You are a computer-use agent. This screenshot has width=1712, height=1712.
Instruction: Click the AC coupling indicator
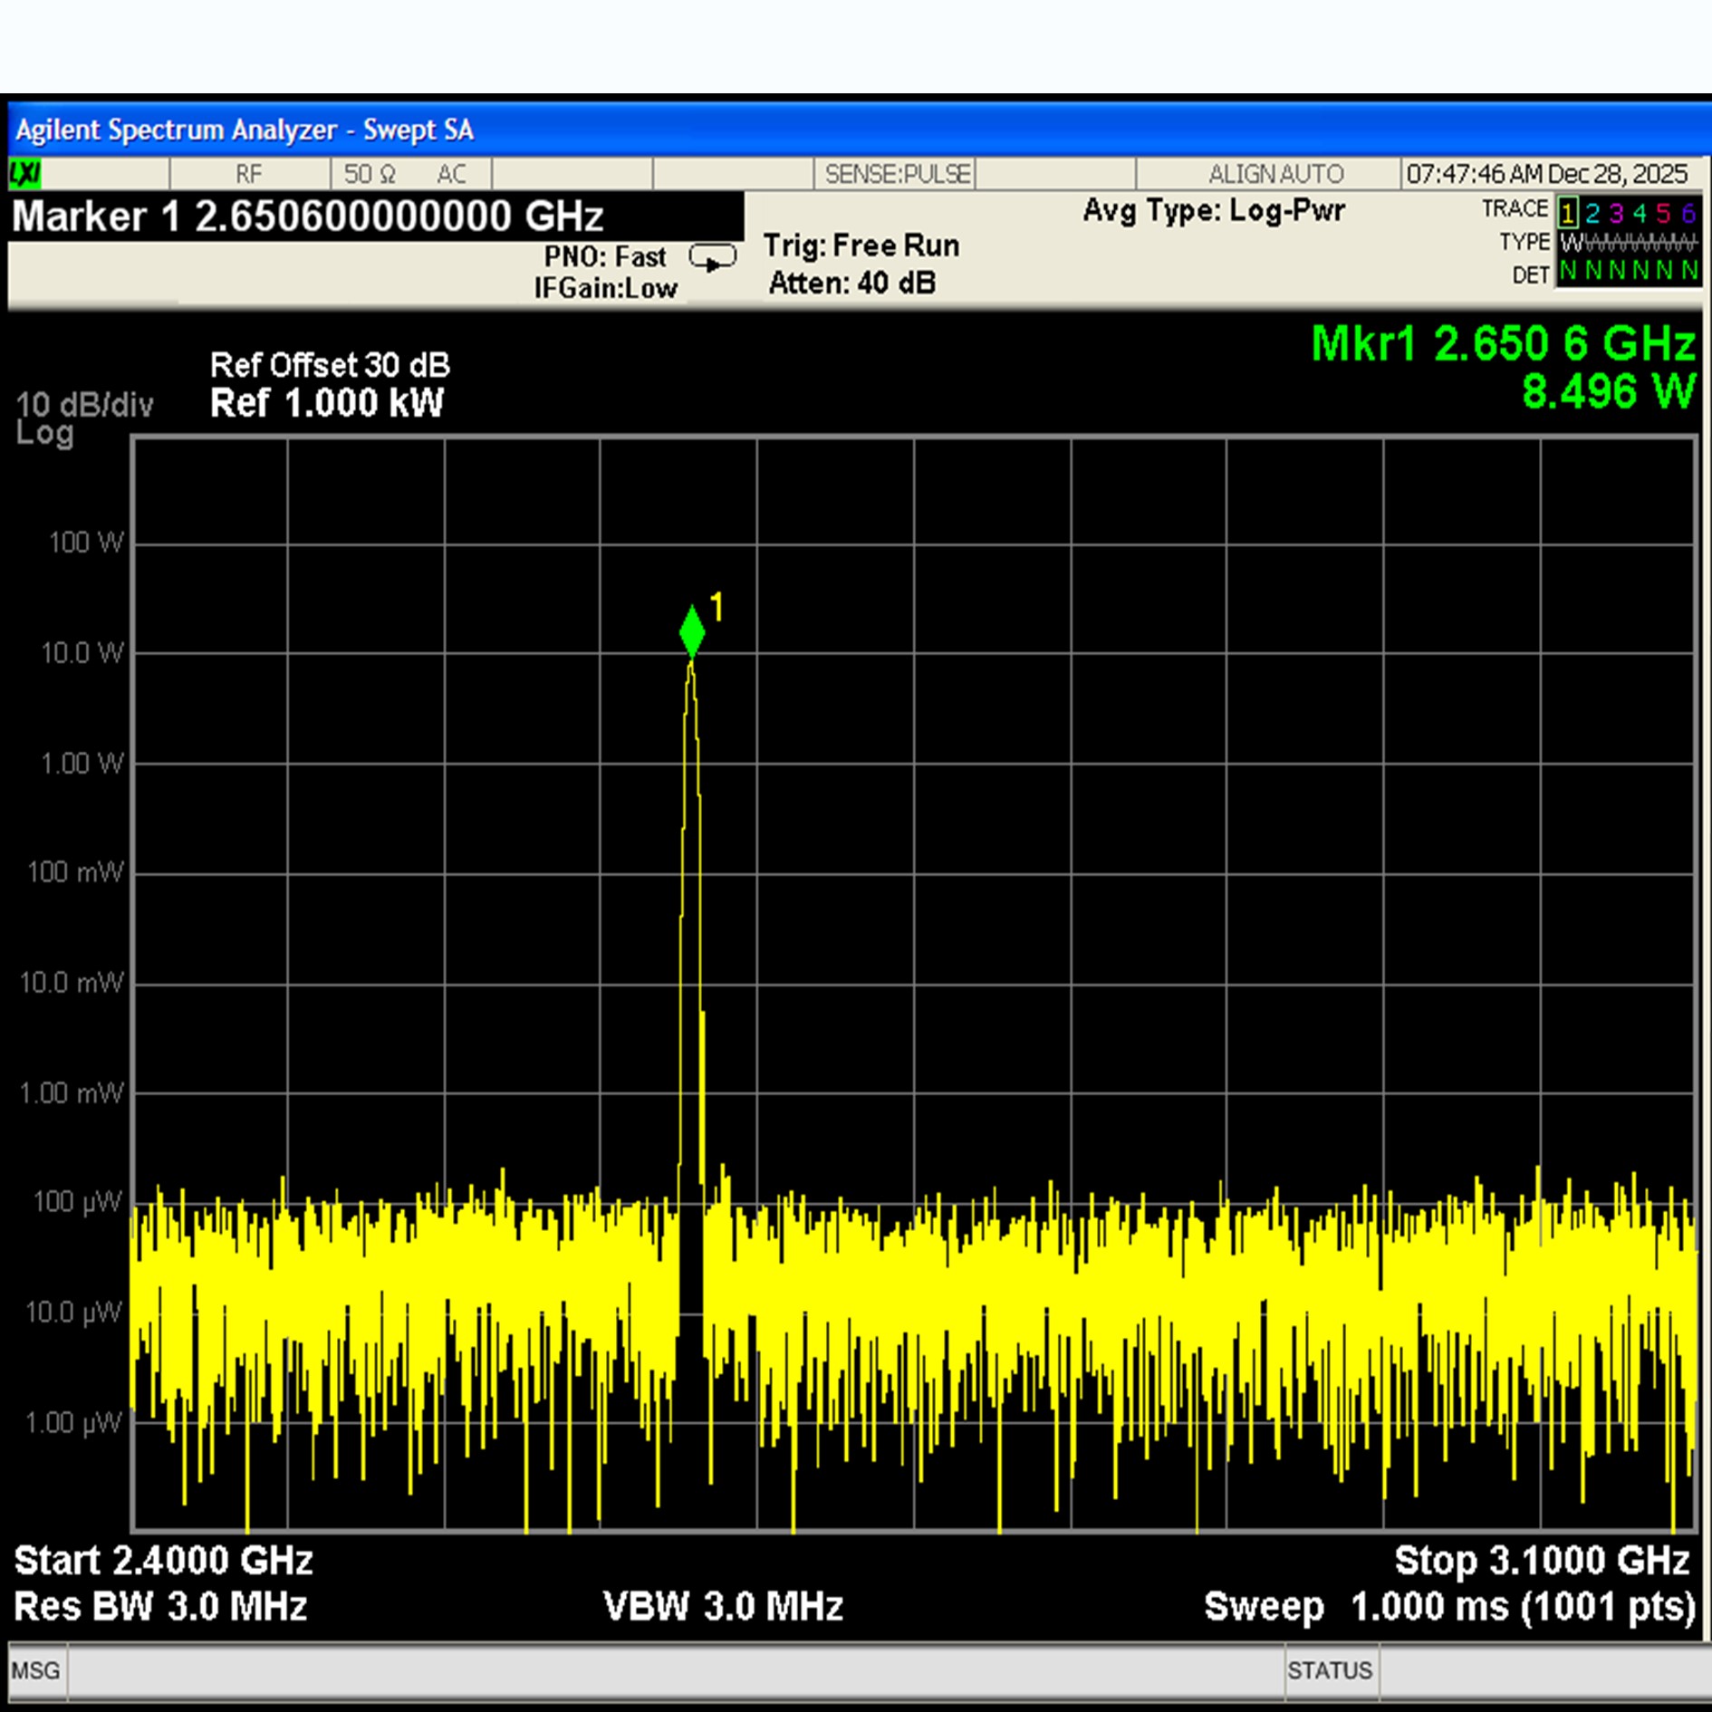click(451, 174)
